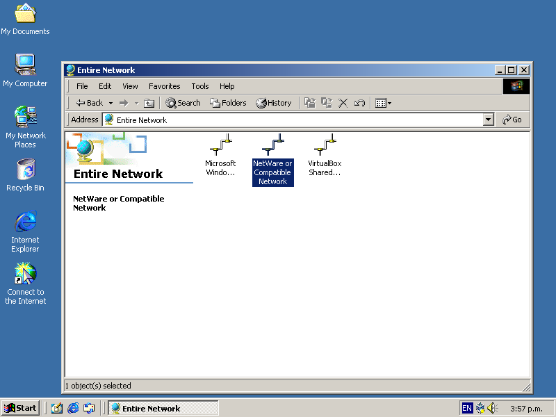556x417 pixels.
Task: Open the Forward history dropdown arrow
Action: pos(136,103)
